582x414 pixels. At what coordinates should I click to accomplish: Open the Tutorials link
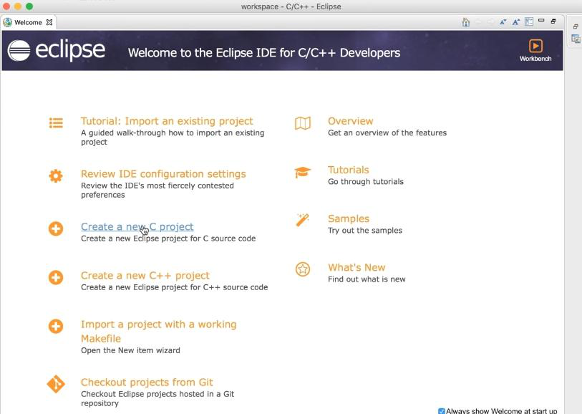pos(348,170)
